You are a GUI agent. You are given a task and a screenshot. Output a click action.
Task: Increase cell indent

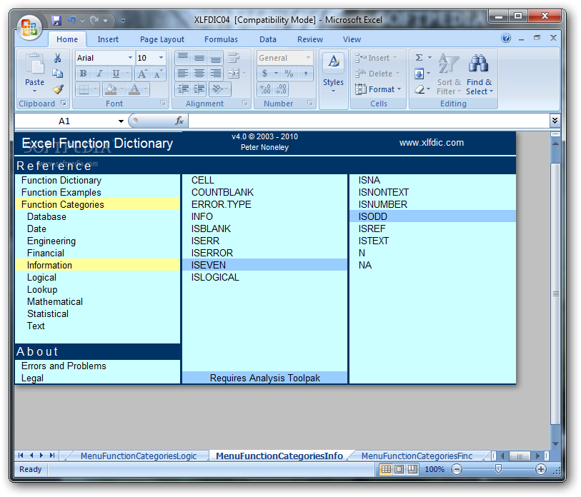point(199,89)
